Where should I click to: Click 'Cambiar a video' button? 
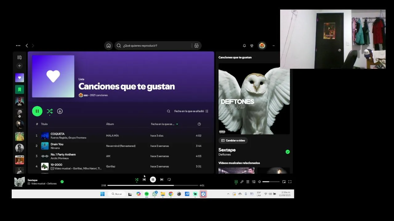pos(233,141)
